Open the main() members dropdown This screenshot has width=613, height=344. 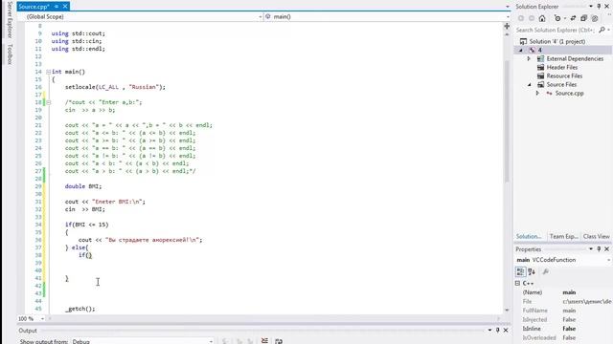click(508, 17)
